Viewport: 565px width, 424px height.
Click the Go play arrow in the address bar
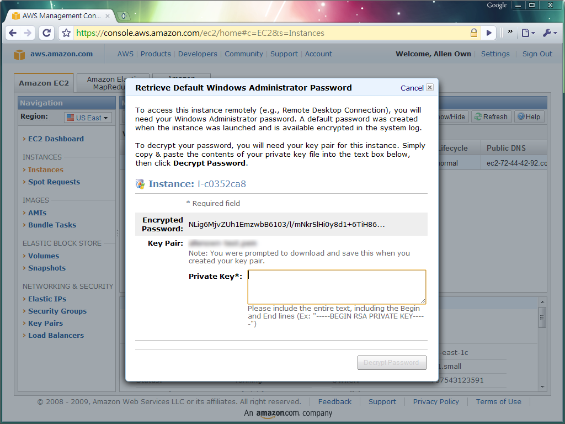point(489,33)
